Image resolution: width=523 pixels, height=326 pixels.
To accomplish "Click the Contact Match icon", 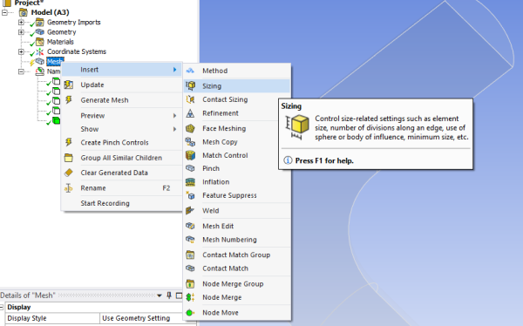I will pos(190,268).
